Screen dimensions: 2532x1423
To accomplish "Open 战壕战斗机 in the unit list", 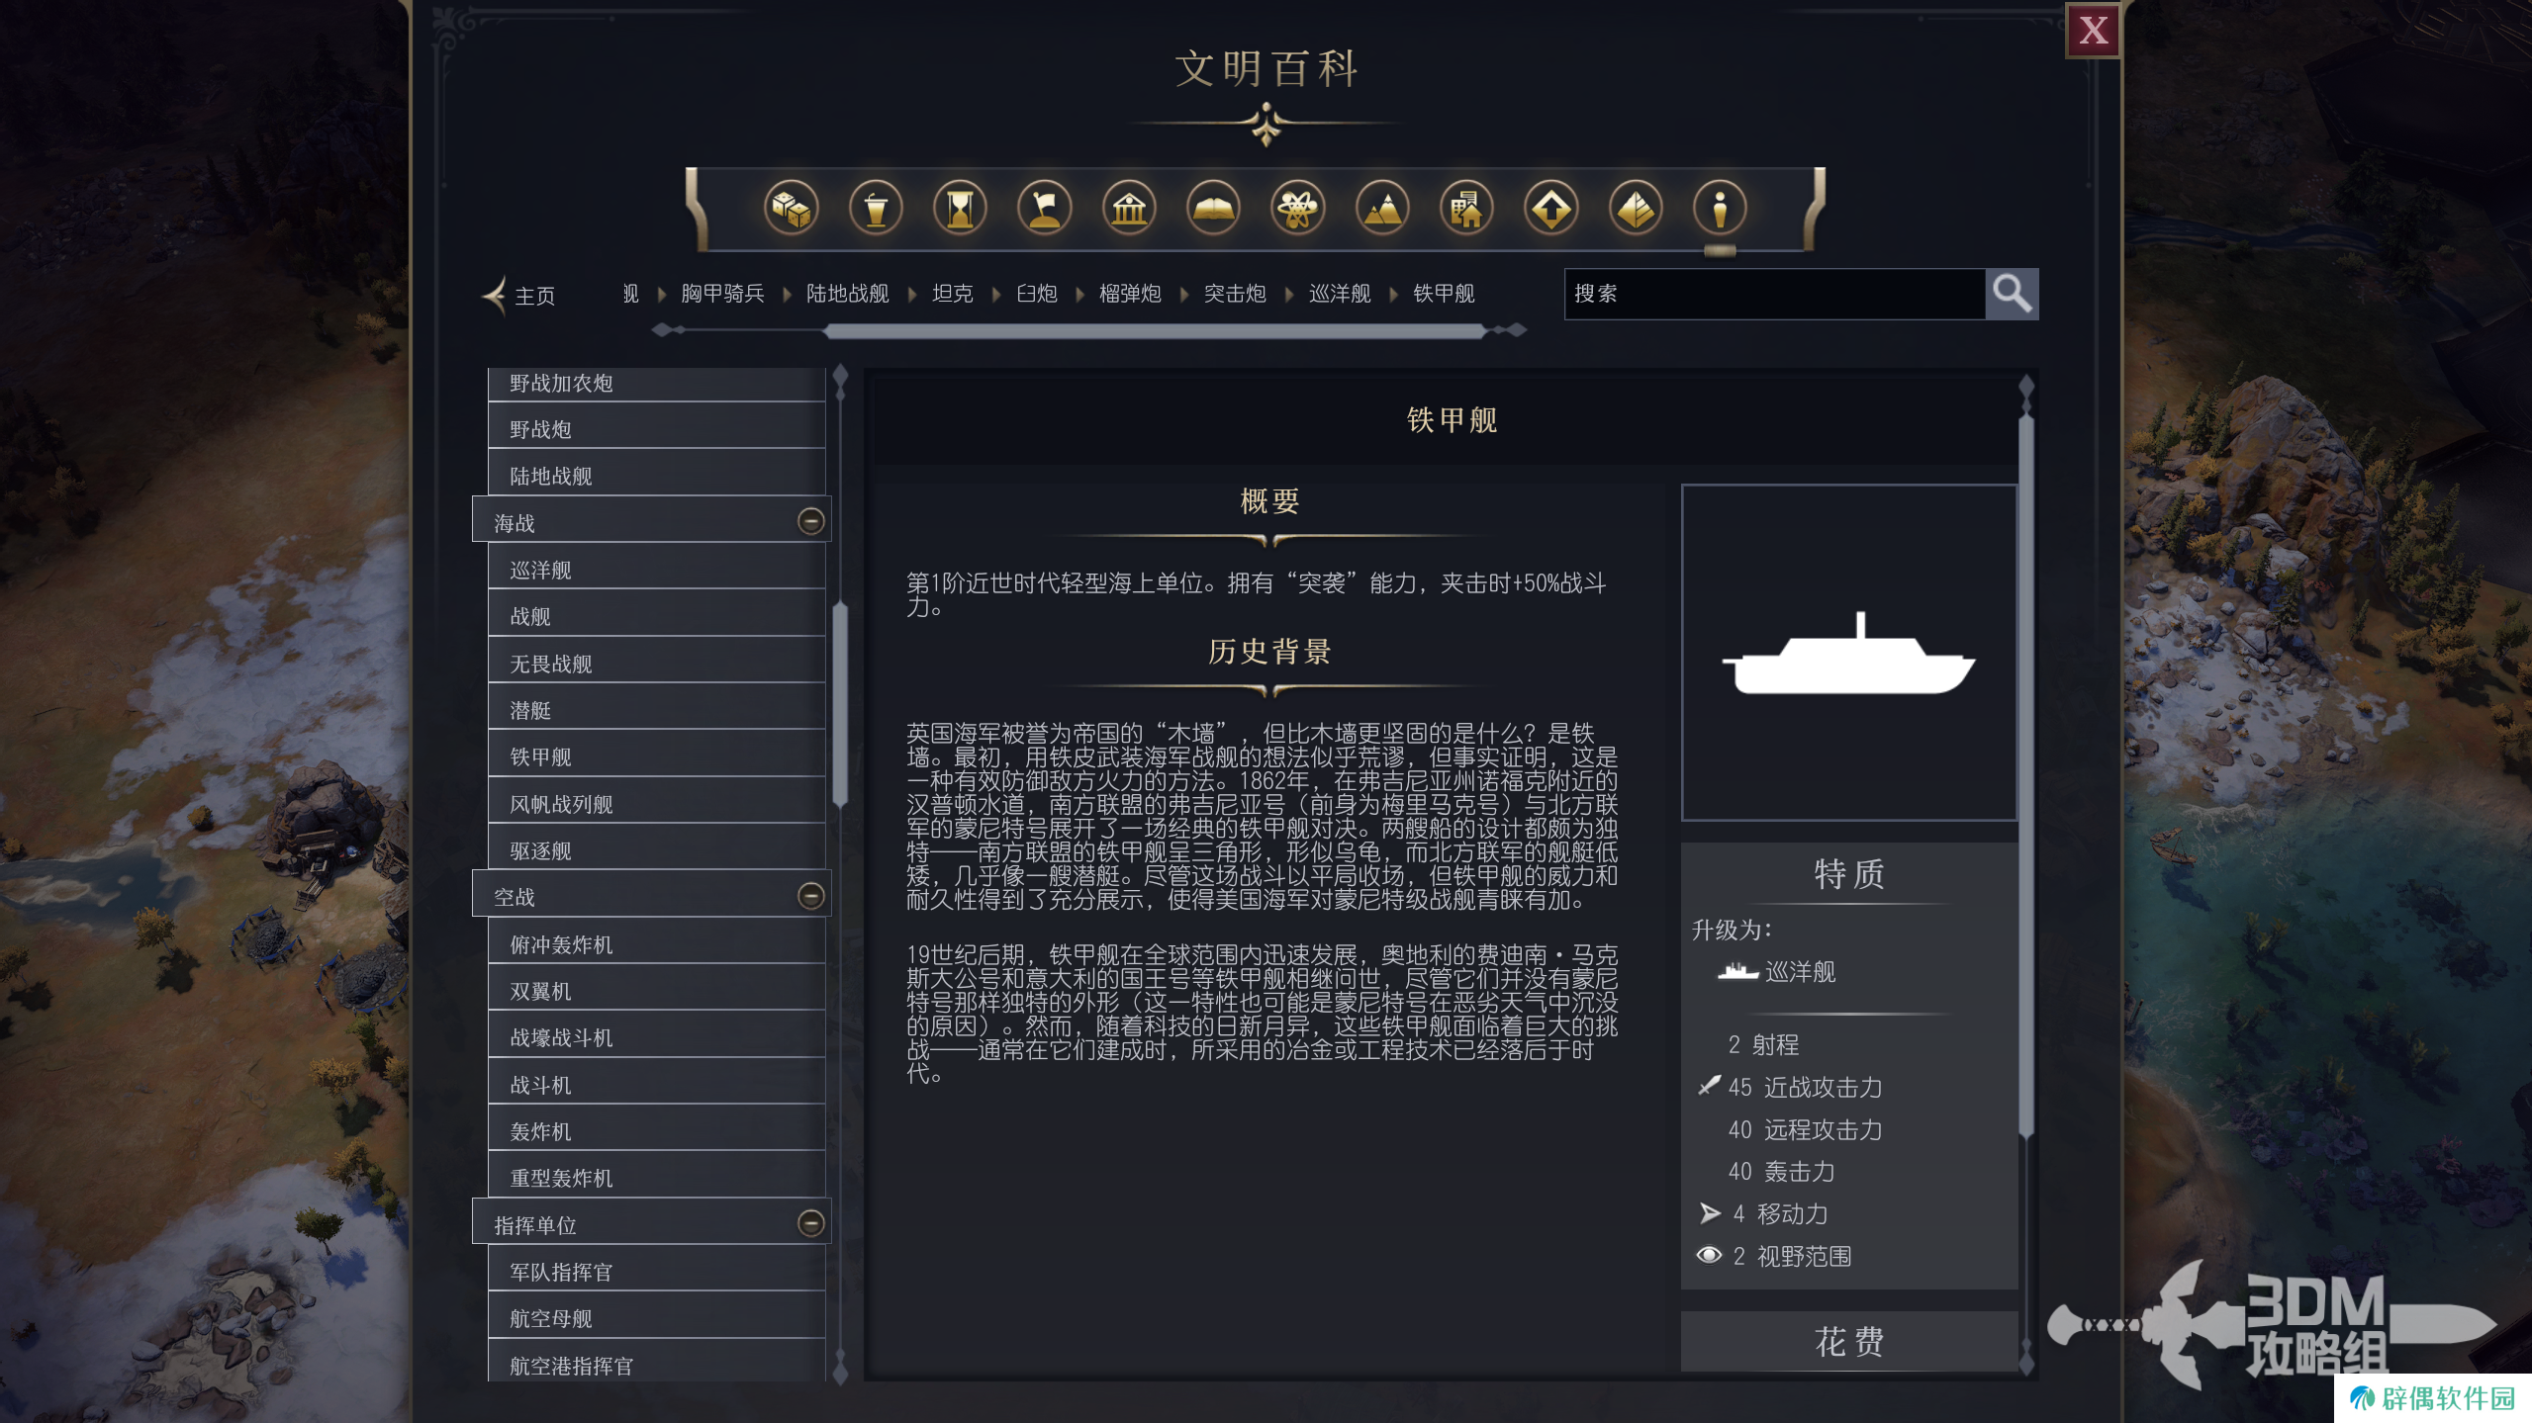I will coord(656,1037).
